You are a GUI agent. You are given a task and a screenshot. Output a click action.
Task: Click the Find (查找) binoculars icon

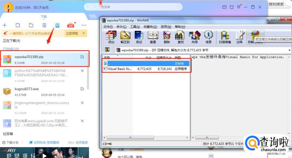click(180, 37)
